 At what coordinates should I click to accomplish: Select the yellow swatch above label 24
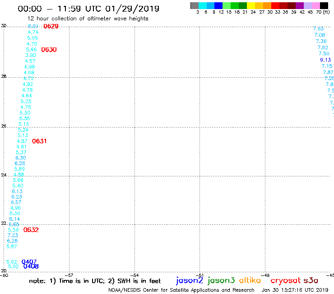point(251,5)
